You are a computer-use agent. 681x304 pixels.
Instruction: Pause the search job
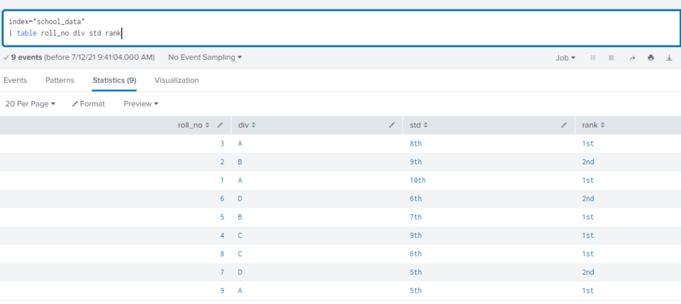[x=593, y=58]
